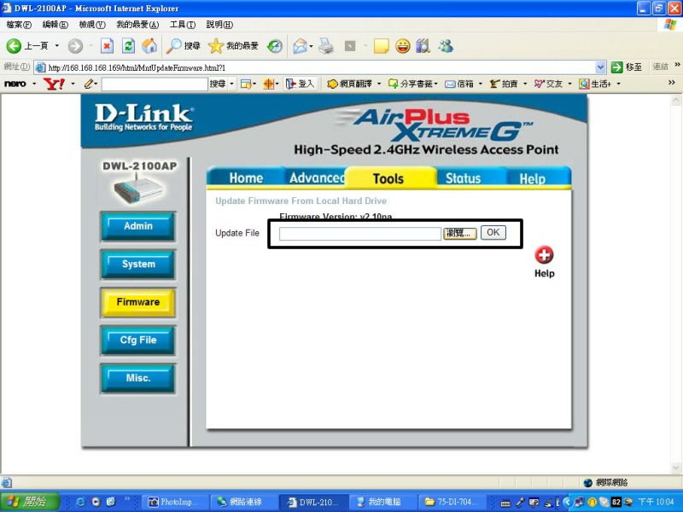Click the Yahoo toolbar login door icon

point(290,84)
